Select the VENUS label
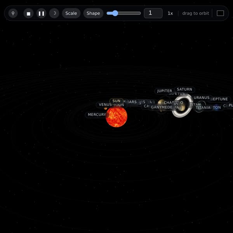The image size is (233, 233). (x=105, y=104)
